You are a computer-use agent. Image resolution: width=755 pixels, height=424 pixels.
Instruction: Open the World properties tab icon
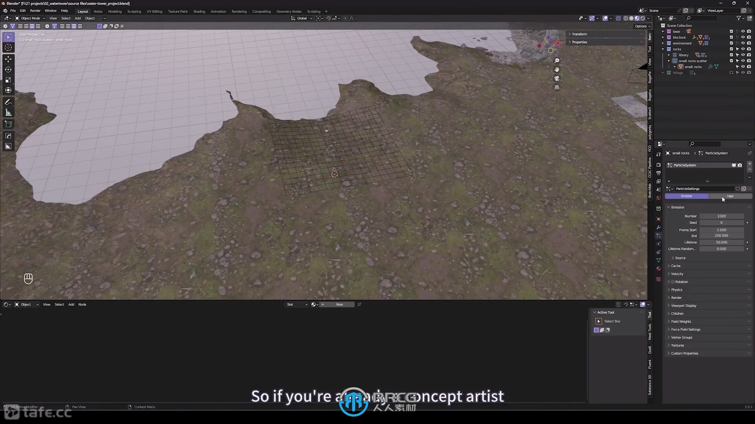(x=658, y=198)
